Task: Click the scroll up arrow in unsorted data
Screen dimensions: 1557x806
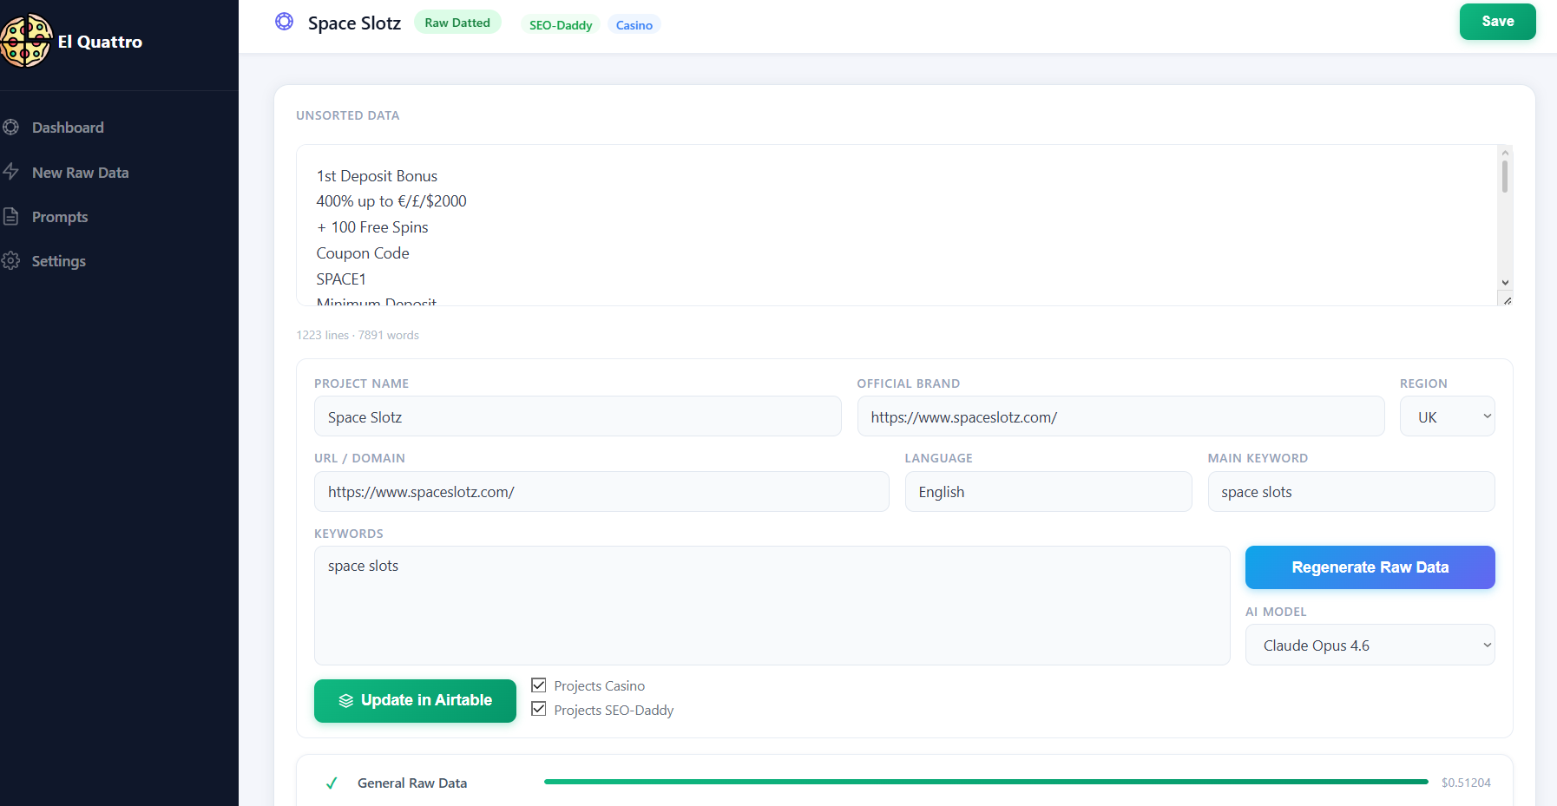Action: tap(1505, 153)
